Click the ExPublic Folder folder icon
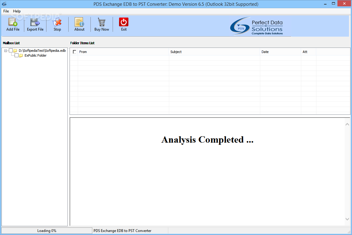This screenshot has width=352, height=235. 21,55
